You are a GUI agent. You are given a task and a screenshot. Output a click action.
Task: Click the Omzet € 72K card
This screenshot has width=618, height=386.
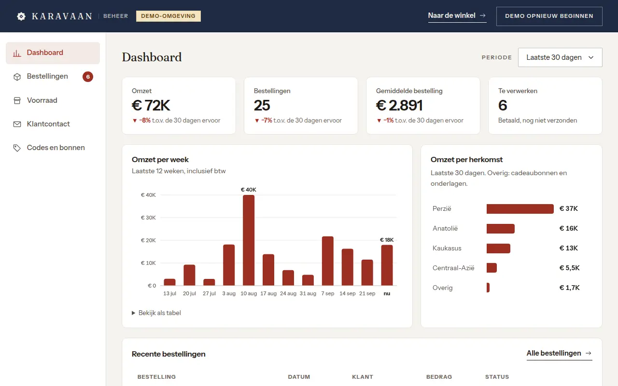point(179,106)
